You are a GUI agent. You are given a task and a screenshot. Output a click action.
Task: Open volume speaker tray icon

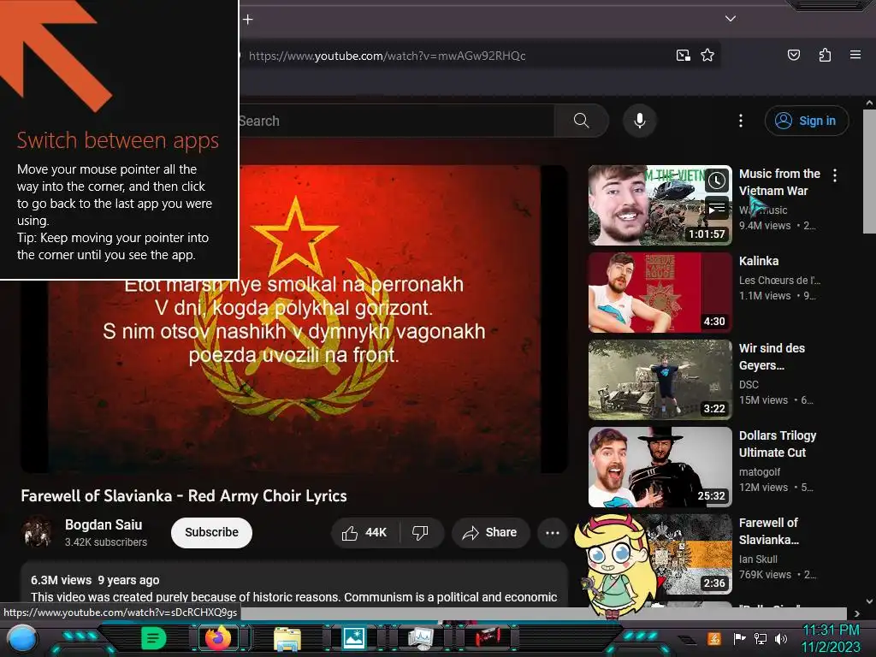pyautogui.click(x=781, y=638)
